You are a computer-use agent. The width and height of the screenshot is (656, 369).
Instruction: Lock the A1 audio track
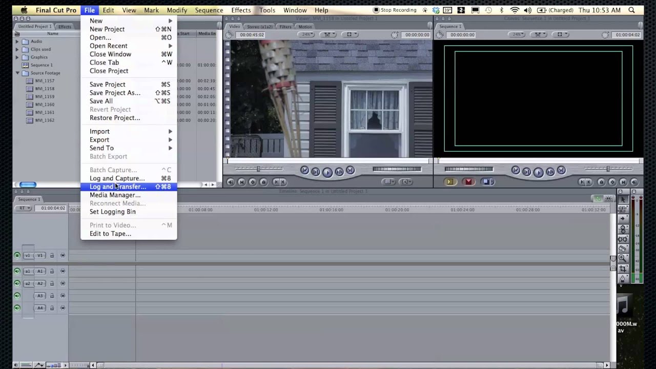click(x=52, y=271)
